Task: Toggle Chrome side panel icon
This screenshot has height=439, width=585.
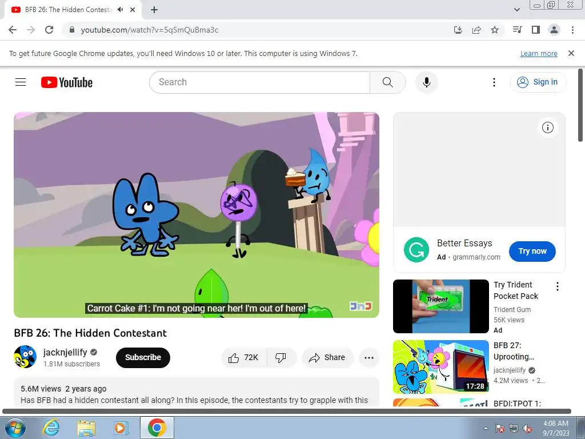Action: 536,30
